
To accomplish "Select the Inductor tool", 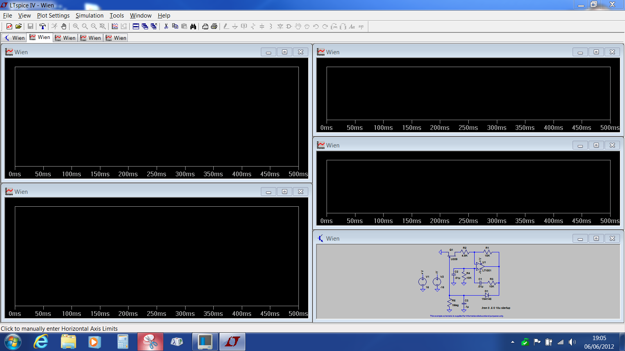I will click(271, 27).
